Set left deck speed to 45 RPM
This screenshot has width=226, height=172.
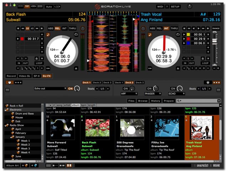[32, 29]
